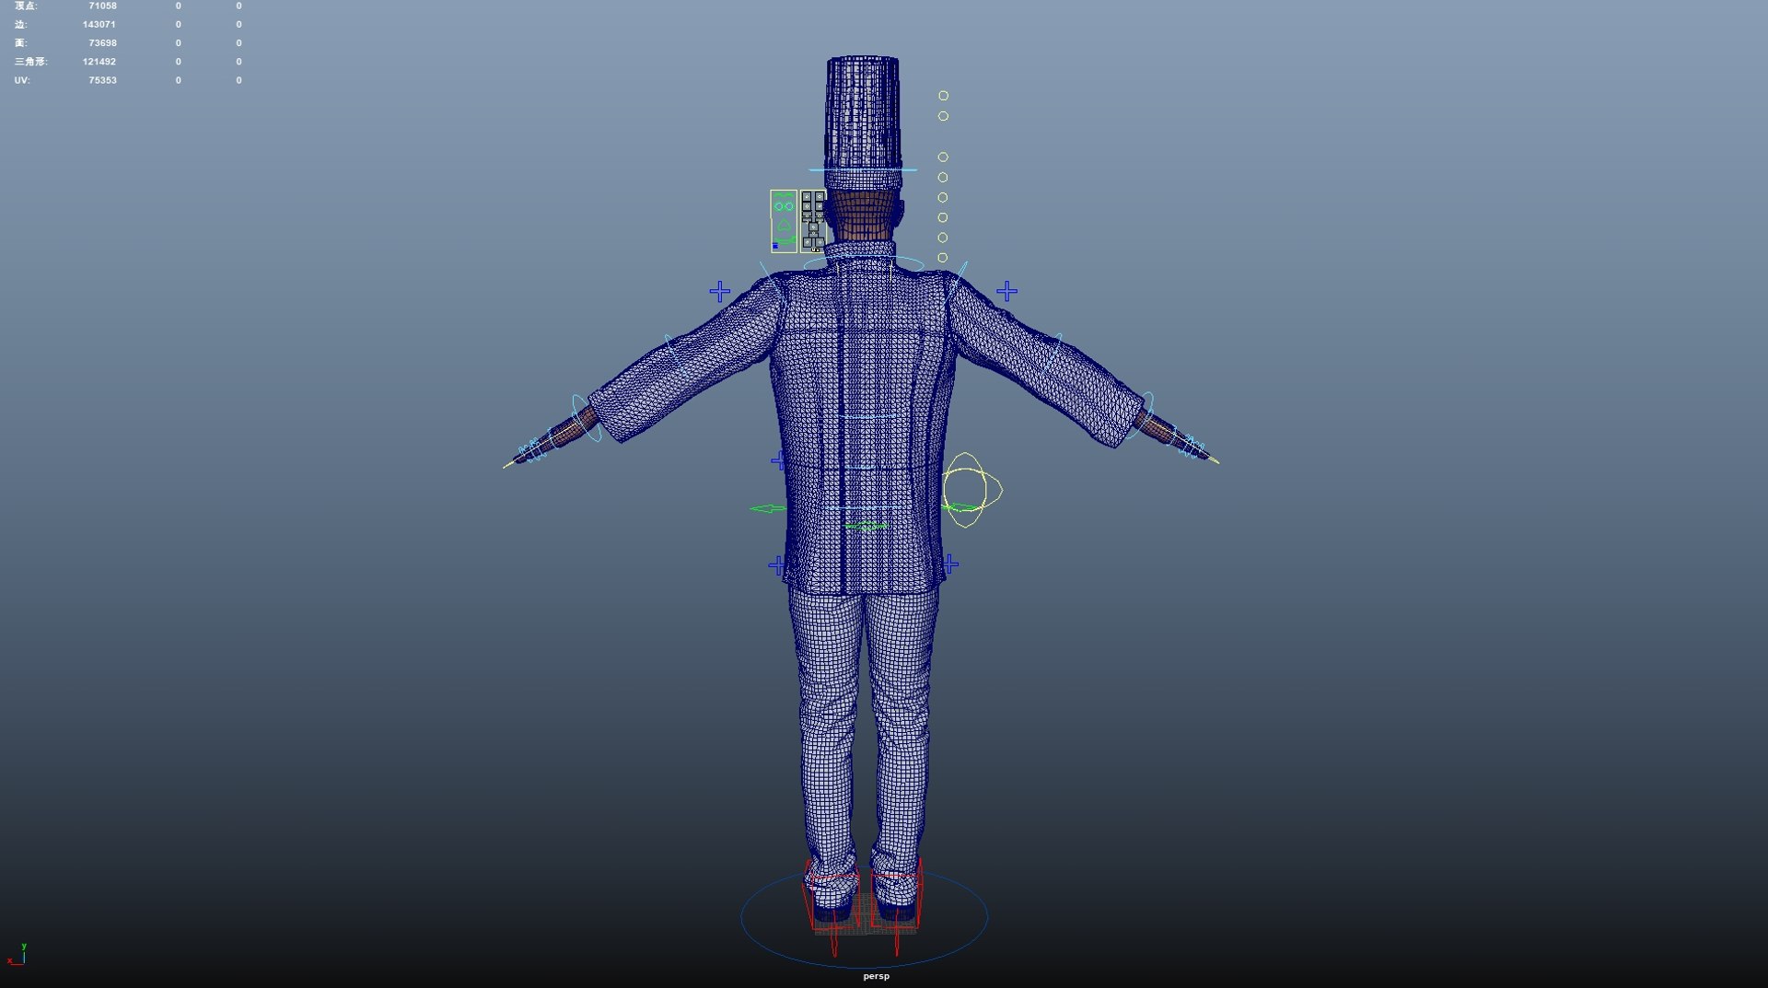Select the topmost yellow circle control beside the hat

point(943,96)
